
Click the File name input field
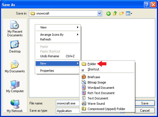tap(68, 103)
